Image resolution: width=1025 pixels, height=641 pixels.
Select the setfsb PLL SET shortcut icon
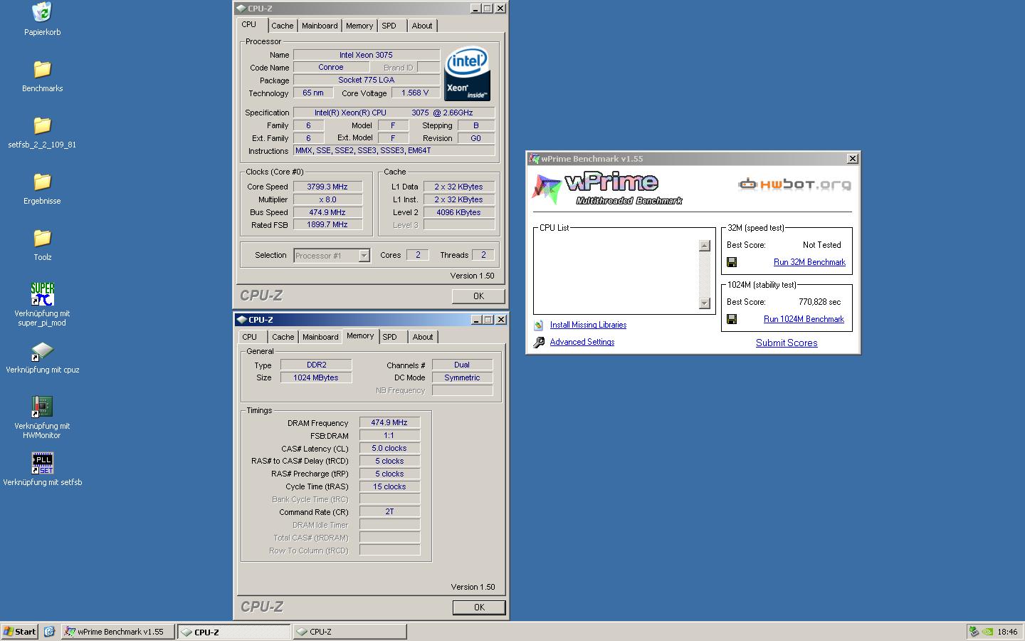(42, 463)
